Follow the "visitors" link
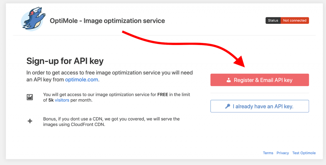 (62, 100)
